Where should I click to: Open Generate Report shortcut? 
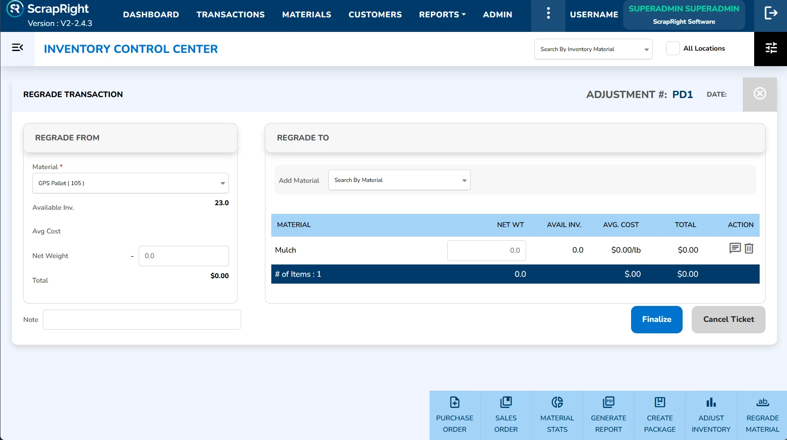click(x=609, y=415)
